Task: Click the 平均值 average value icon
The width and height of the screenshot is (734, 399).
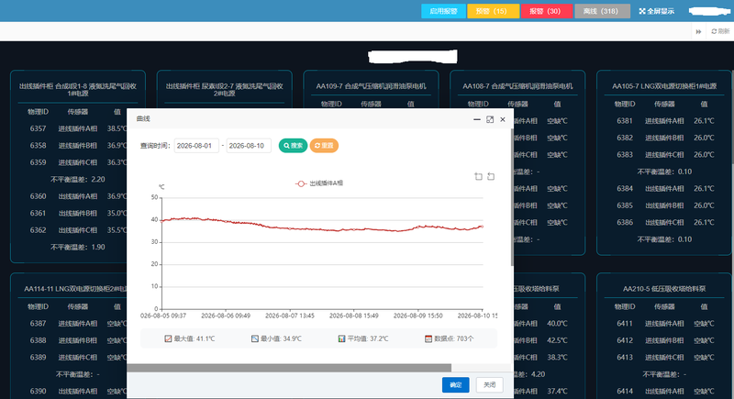Action: [x=341, y=338]
